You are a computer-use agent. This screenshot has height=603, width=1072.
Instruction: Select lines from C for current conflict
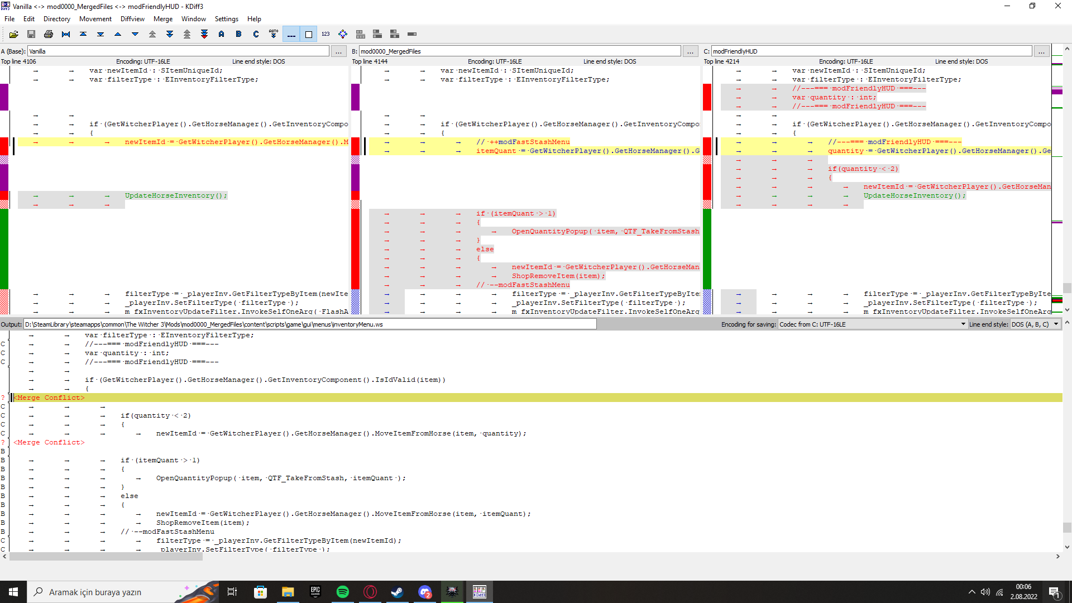(256, 35)
